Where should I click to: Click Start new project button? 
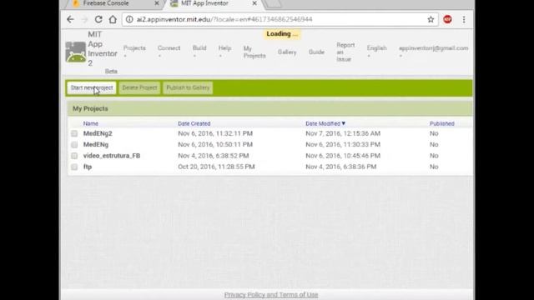point(92,87)
